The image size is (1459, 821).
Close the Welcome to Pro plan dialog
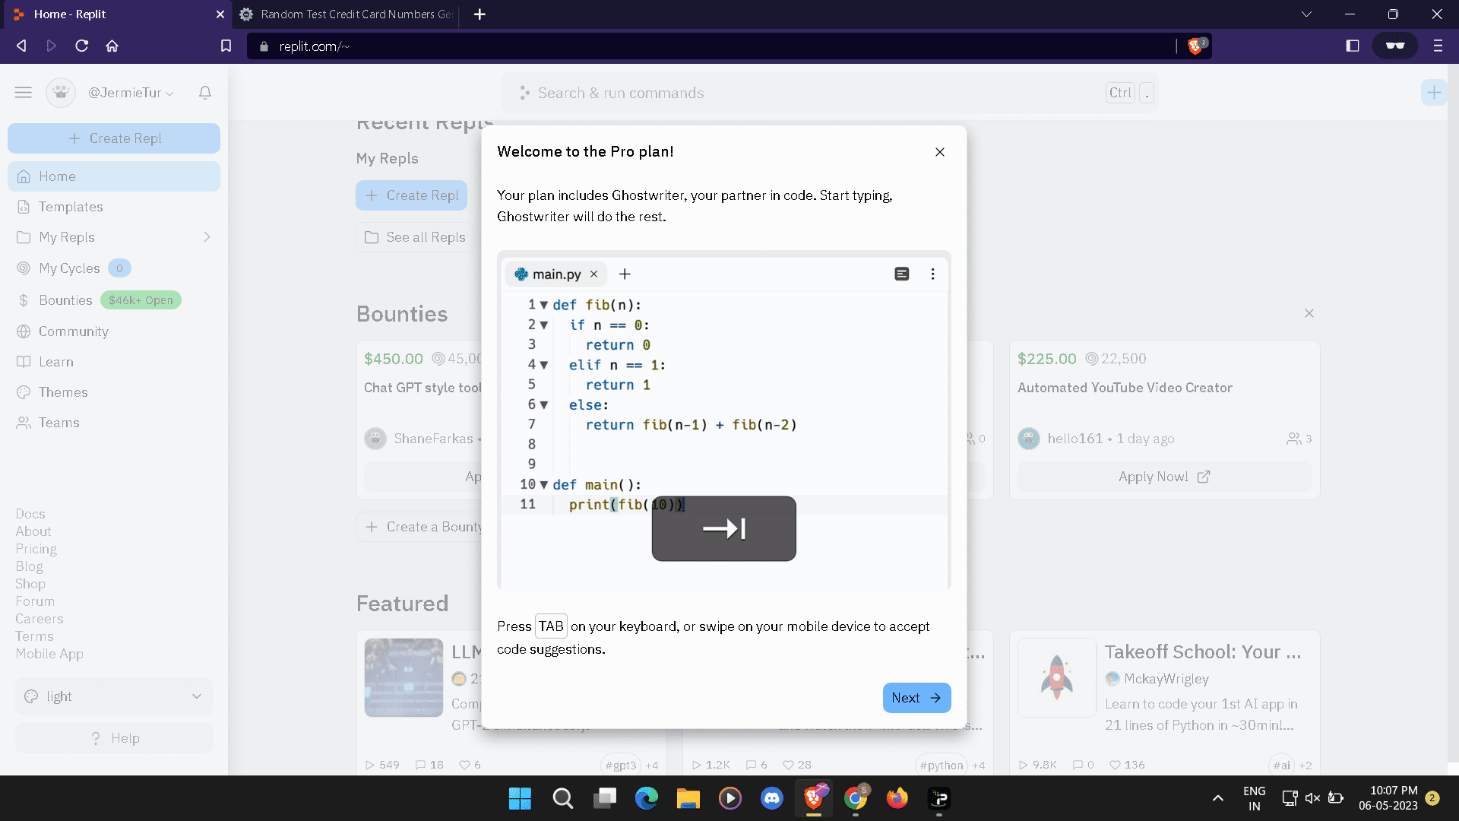pyautogui.click(x=940, y=152)
